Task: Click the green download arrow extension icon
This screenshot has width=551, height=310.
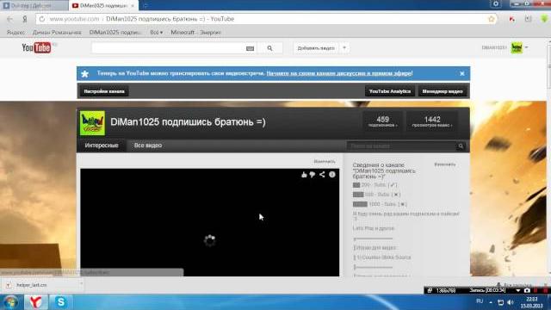Action: tap(544, 19)
